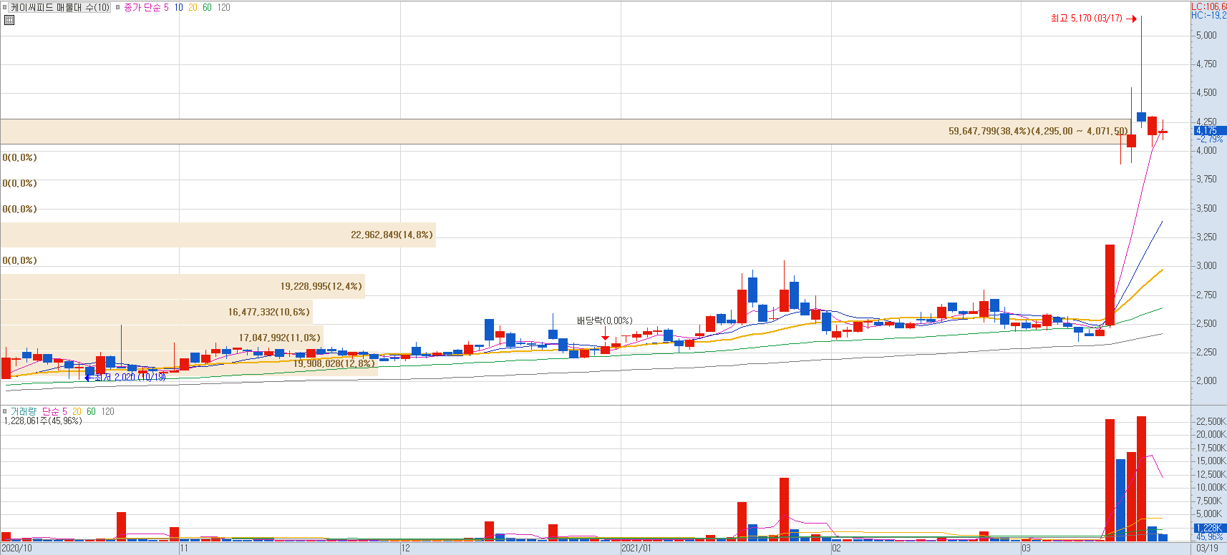
Task: Click the 1,228,061주(45.96%) volume readout
Action: (x=43, y=421)
